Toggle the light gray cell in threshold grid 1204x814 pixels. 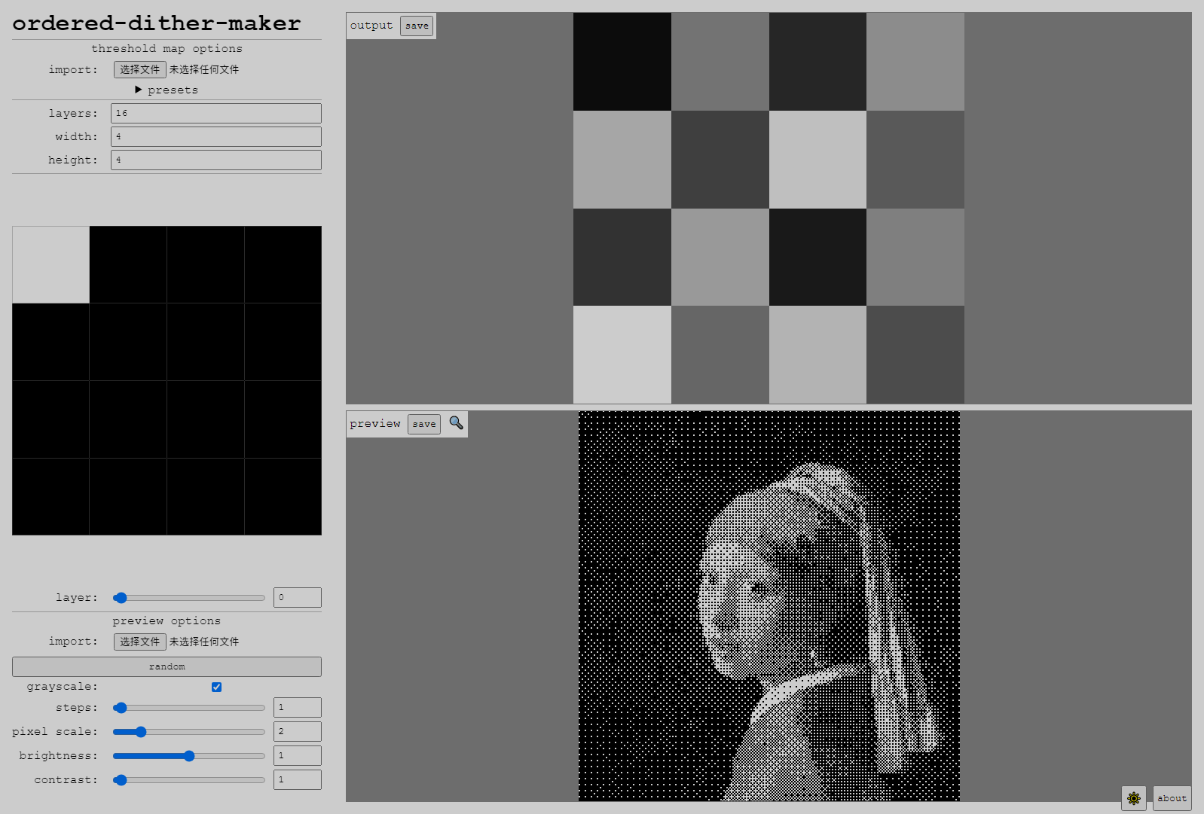point(50,264)
